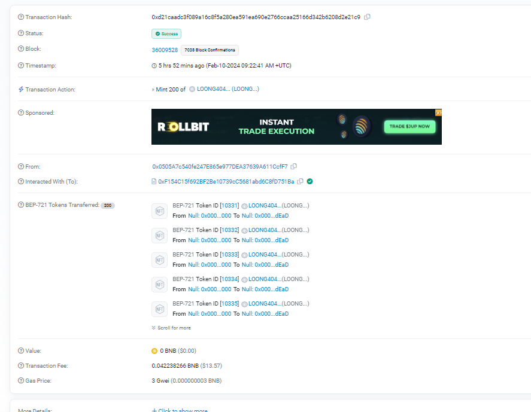
Task: Click the lightning icon beside Transaction Action
Action: point(21,89)
